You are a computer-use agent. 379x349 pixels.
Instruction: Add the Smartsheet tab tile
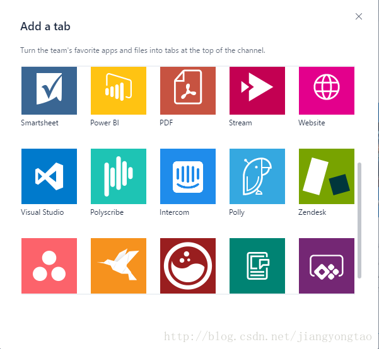pos(49,91)
